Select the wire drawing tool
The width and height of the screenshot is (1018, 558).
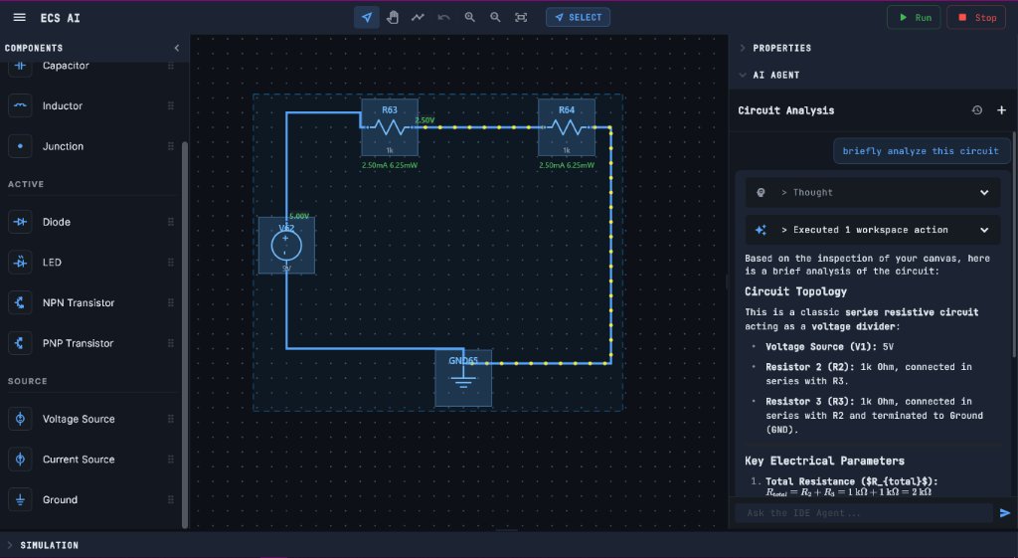click(x=418, y=18)
